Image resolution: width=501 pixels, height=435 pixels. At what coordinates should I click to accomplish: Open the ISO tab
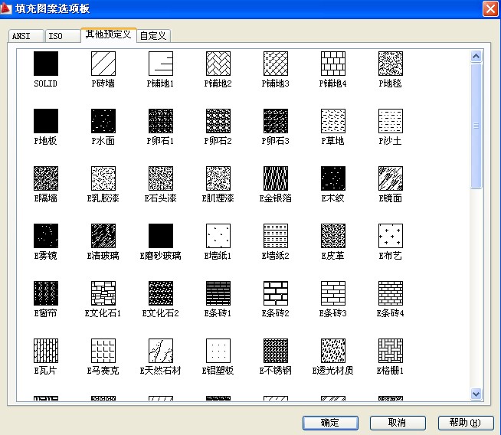[x=63, y=36]
